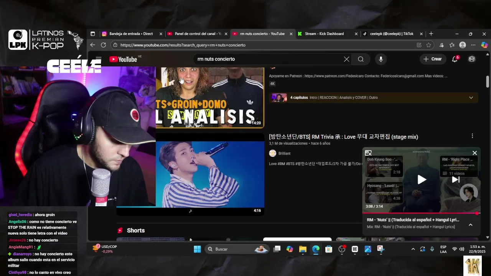Go to YouTube home via logo

(x=123, y=59)
